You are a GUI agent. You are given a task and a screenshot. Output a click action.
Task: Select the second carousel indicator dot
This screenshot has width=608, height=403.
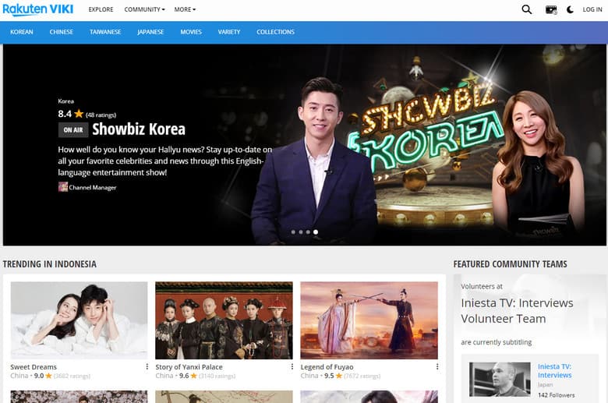pyautogui.click(x=301, y=232)
